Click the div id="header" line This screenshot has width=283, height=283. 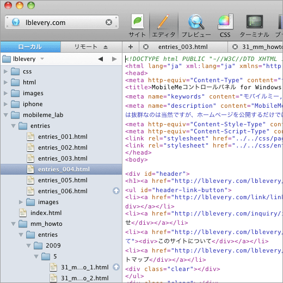coord(157,174)
